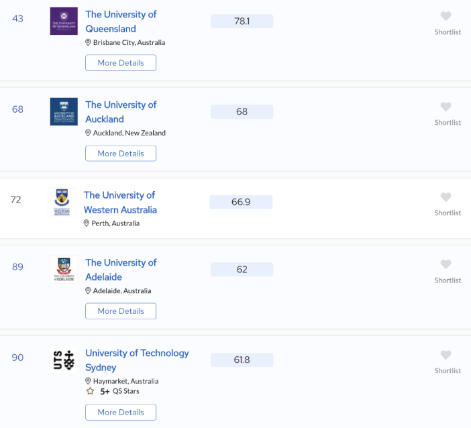Open More Details for University of Technology Sydney
Viewport: 471px width, 428px height.
(x=121, y=412)
